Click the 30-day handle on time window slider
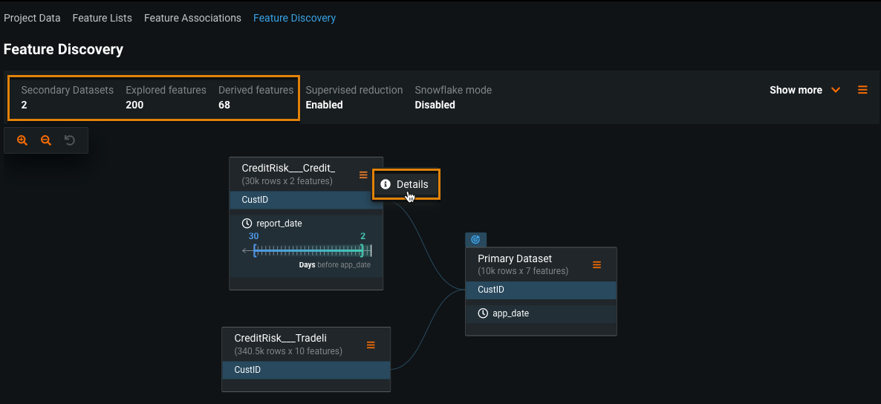Screen dimensions: 881x404 click(255, 251)
